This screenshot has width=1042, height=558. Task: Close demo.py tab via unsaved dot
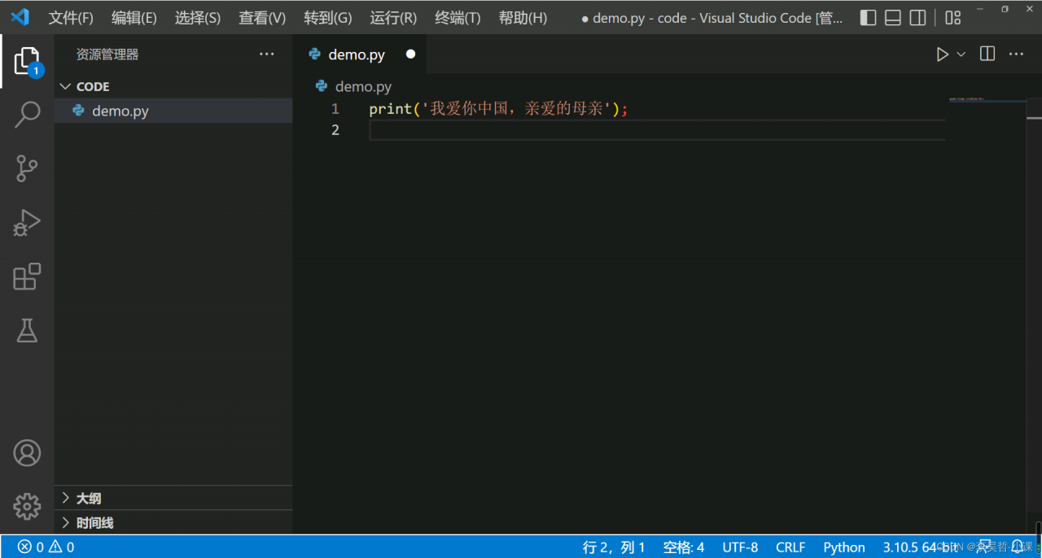(x=410, y=54)
